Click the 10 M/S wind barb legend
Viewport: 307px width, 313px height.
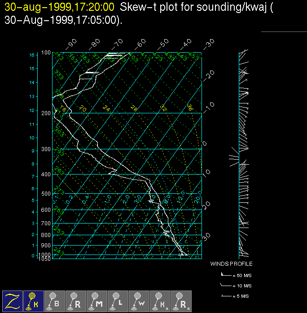pos(232,286)
